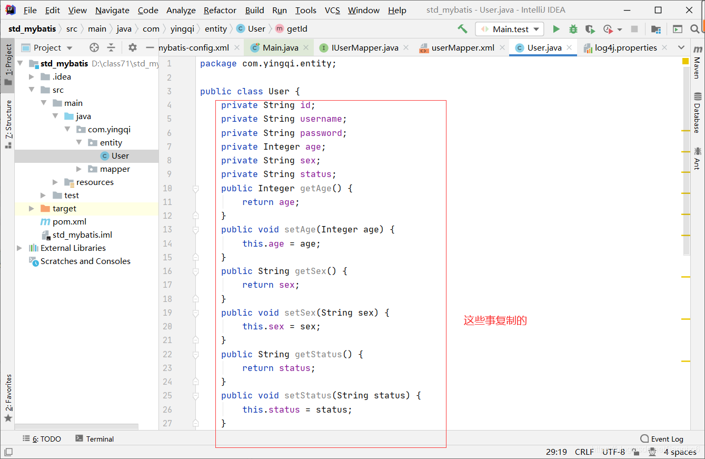Open the Maven tool window
The width and height of the screenshot is (705, 459).
[x=697, y=62]
